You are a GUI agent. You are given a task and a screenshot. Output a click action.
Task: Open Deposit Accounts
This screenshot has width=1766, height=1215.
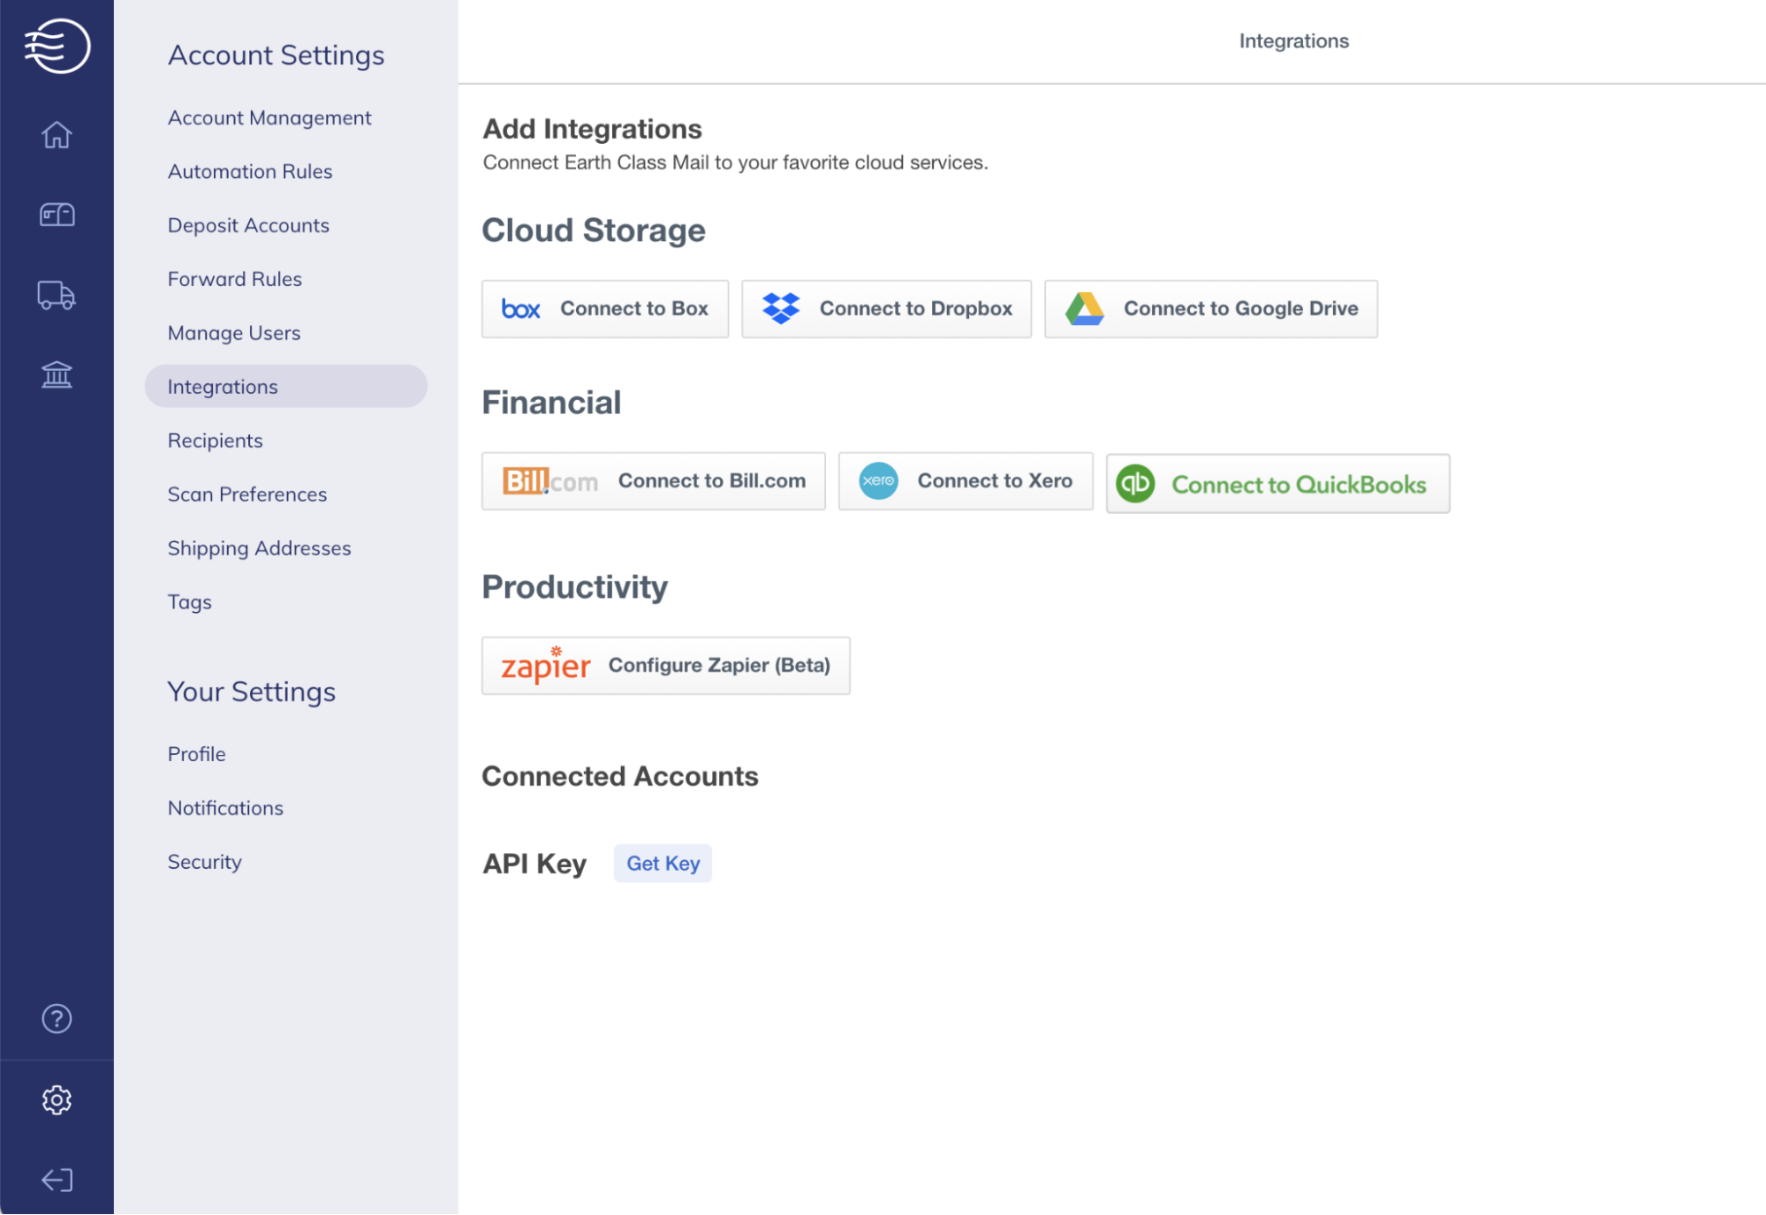[248, 225]
